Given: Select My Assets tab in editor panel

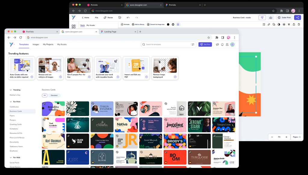Looking at the screenshot, I should tap(91, 25).
